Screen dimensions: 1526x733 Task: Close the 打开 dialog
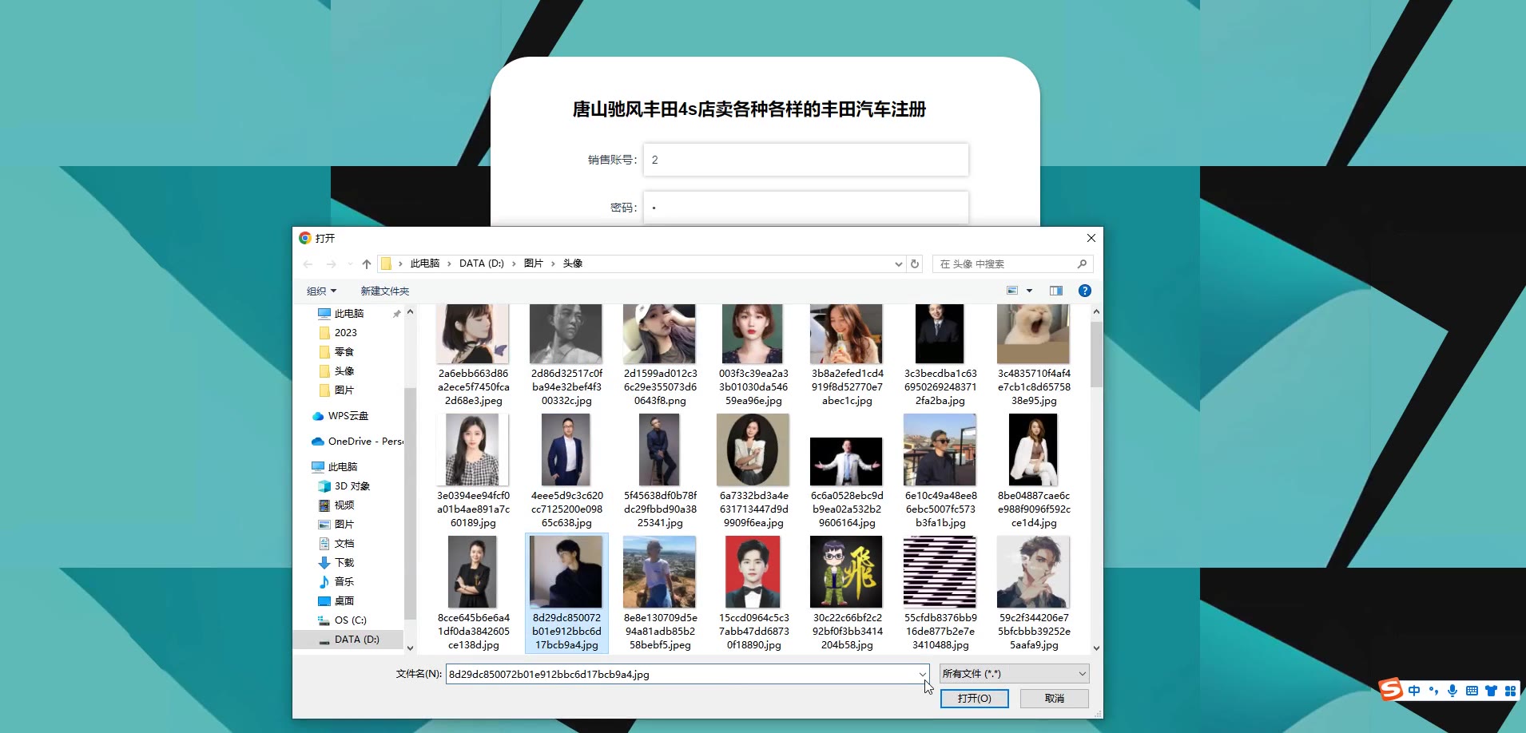(1091, 238)
